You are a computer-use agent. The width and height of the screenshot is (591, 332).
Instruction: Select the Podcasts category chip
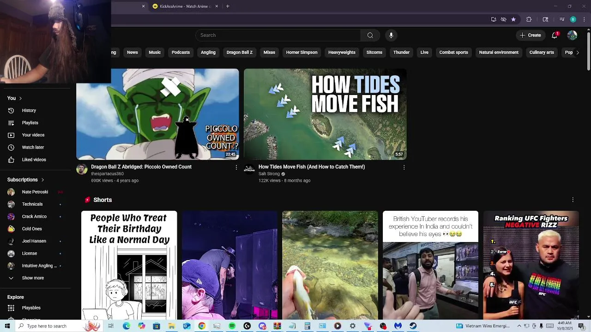(x=181, y=53)
